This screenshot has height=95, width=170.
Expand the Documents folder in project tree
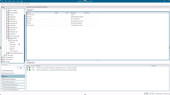click(9, 41)
